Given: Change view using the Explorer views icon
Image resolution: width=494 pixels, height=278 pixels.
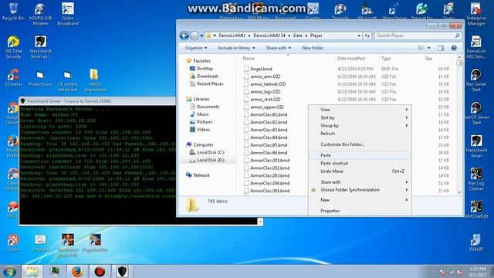Looking at the screenshot, I should pos(421,48).
